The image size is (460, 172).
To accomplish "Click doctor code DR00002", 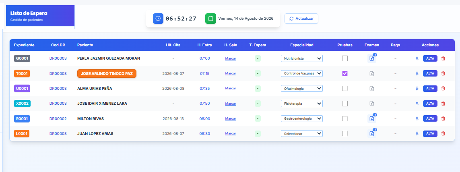I will (x=58, y=118).
